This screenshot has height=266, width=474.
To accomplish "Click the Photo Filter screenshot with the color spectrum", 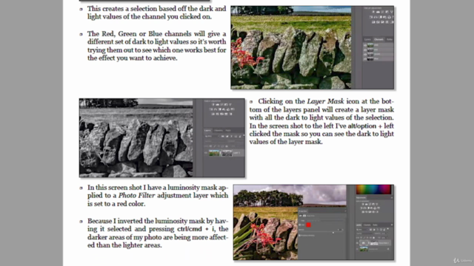I will (x=313, y=222).
